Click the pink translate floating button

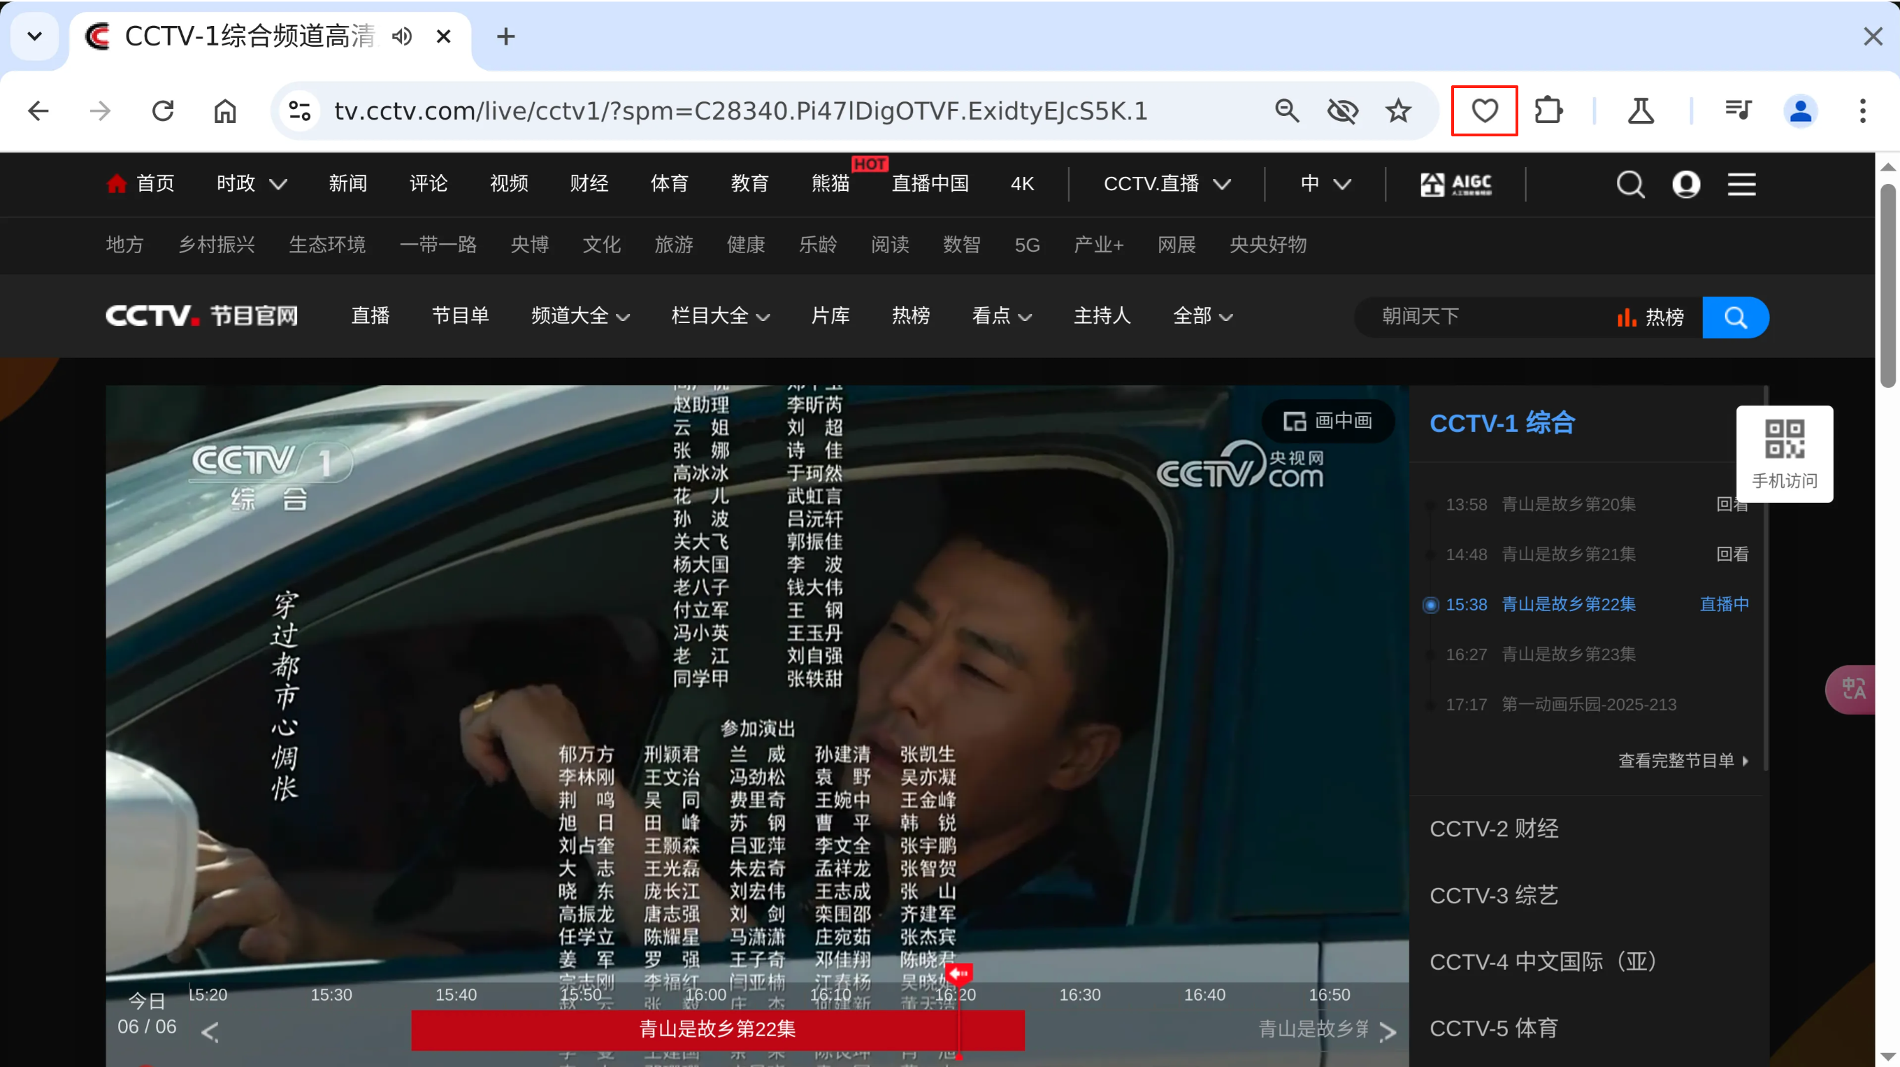tap(1851, 689)
